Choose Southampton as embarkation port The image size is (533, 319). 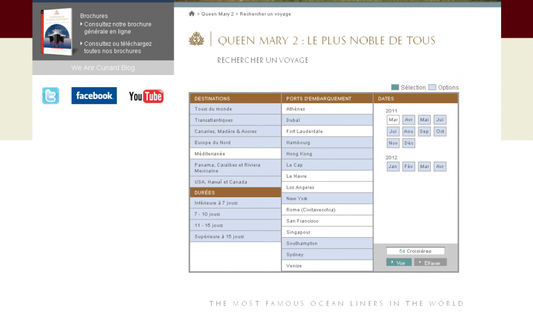pos(327,244)
